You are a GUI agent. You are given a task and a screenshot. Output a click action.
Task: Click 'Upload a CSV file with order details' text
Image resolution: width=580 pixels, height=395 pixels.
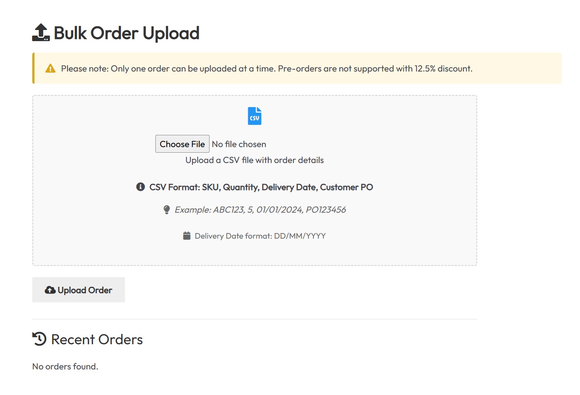click(x=255, y=160)
